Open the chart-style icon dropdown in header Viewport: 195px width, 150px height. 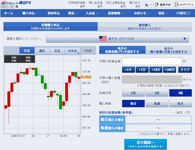[x=148, y=4]
